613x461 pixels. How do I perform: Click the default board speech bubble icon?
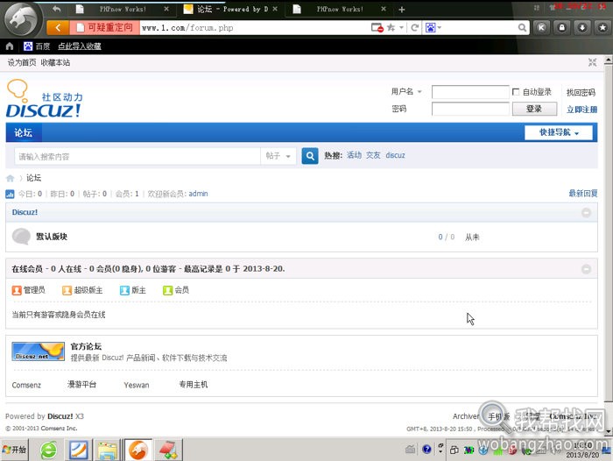click(x=21, y=237)
